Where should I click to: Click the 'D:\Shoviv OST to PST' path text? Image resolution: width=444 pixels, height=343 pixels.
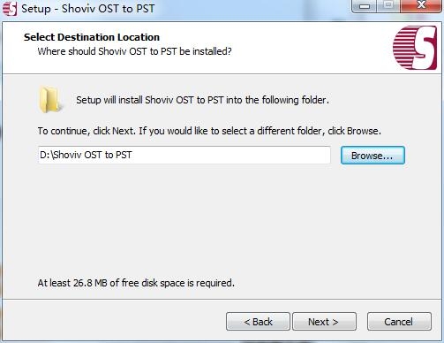click(86, 155)
